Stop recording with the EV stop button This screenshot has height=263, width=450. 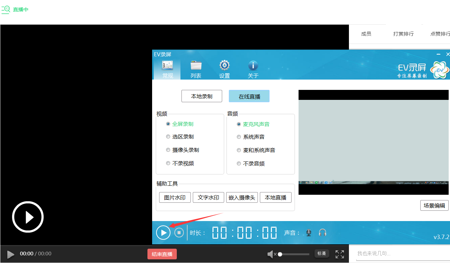click(x=179, y=232)
